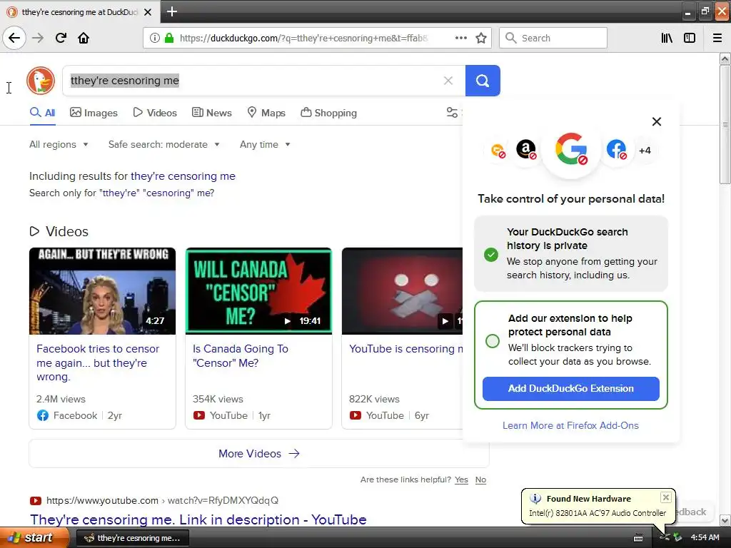Show site information icon in address bar
The width and height of the screenshot is (731, 548).
tap(155, 38)
